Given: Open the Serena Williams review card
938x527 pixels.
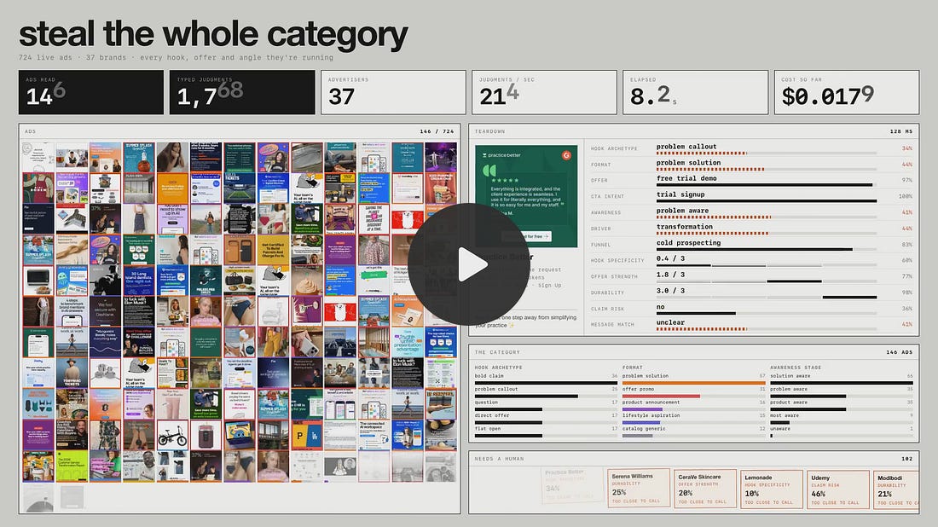Looking at the screenshot, I should click(639, 489).
